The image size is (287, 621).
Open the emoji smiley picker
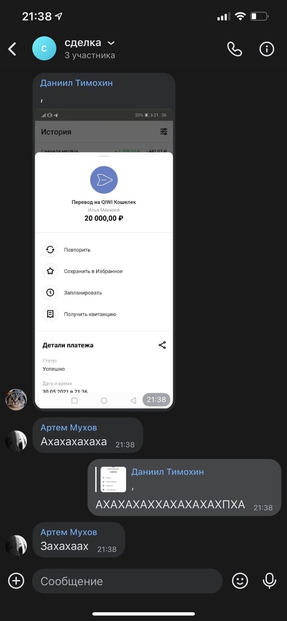tap(240, 581)
